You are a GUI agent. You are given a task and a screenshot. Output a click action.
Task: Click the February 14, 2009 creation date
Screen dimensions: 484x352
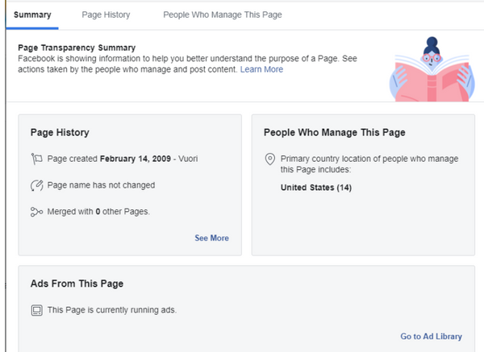[136, 159]
